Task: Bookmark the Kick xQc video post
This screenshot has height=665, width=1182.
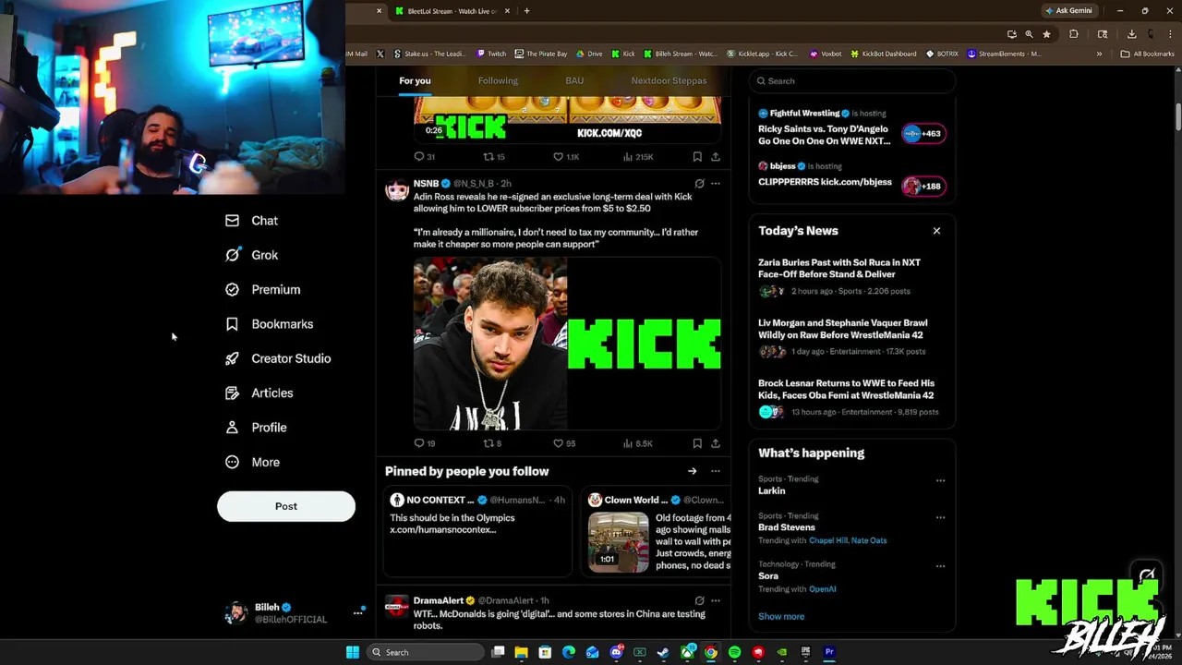Action: click(697, 157)
